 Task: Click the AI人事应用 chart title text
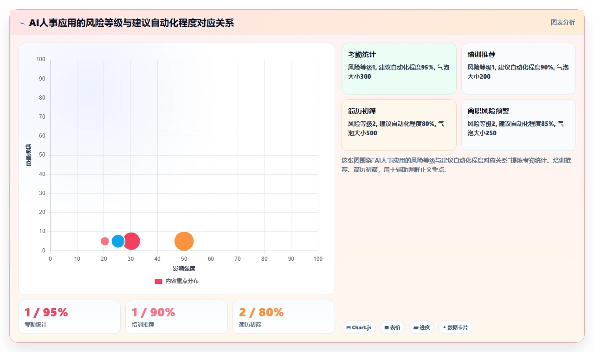[131, 23]
